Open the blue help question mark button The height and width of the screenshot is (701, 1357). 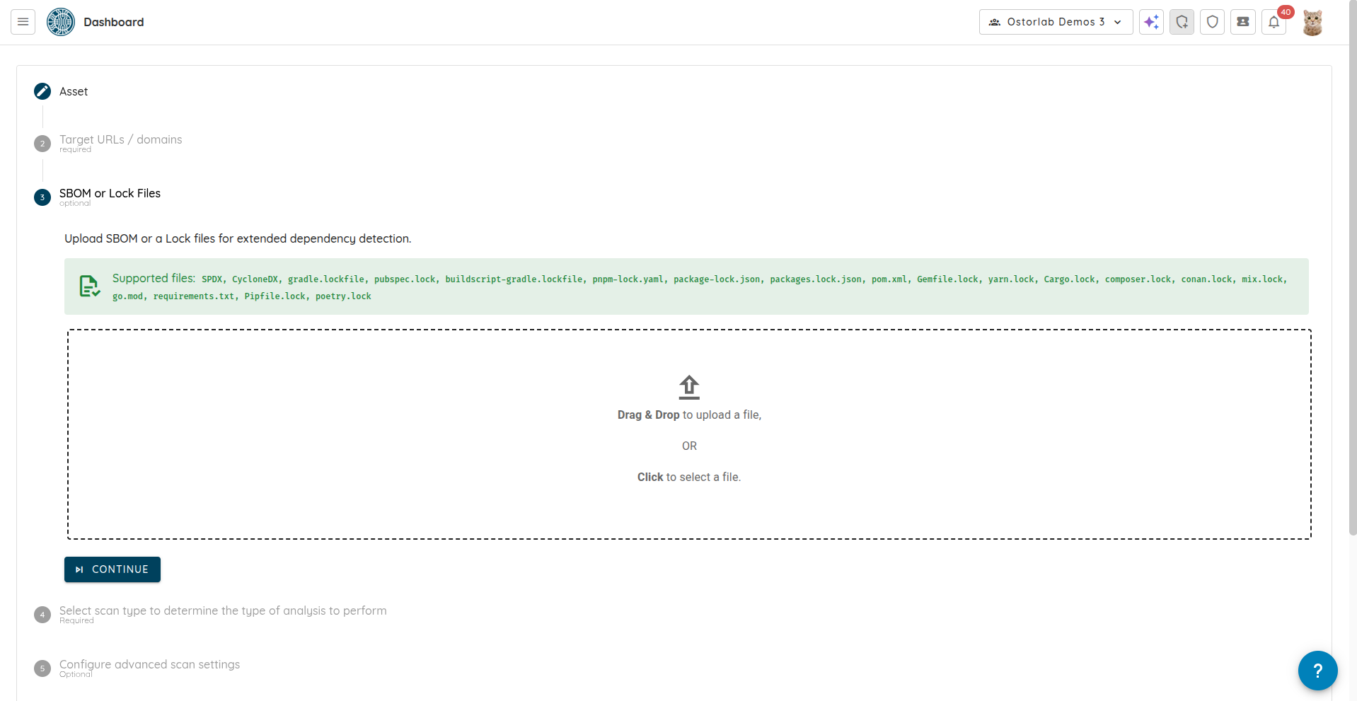pos(1317,670)
